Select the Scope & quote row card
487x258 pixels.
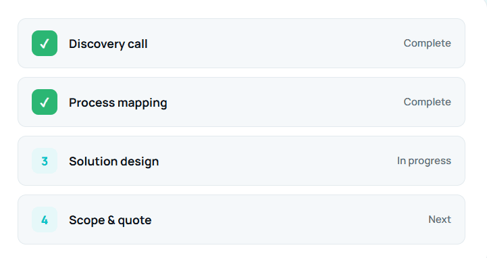[x=241, y=220]
